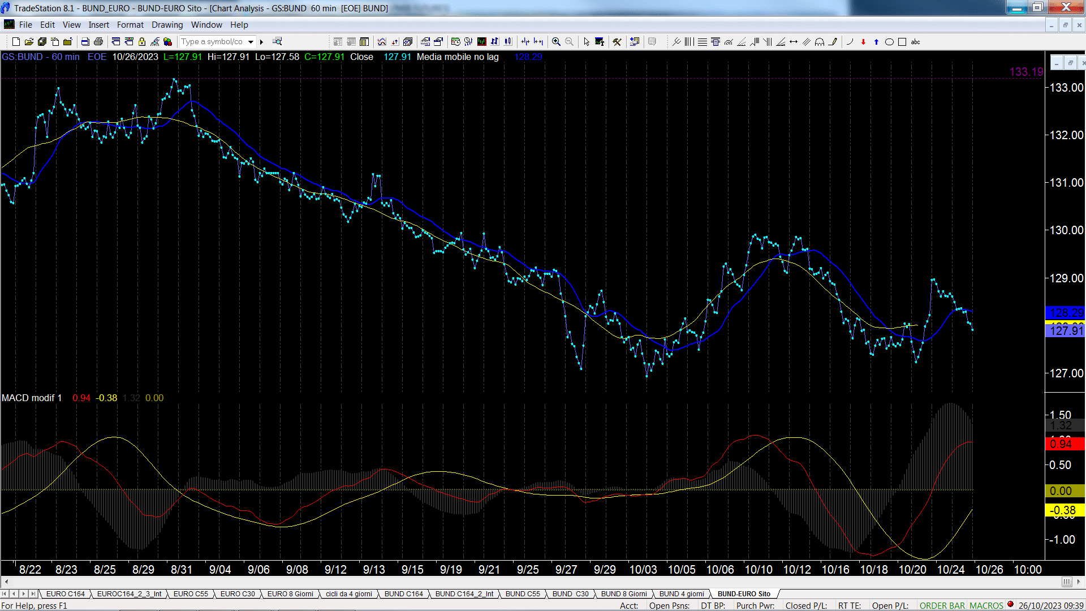Click the red 0.94 MACD value marker

click(x=1065, y=444)
